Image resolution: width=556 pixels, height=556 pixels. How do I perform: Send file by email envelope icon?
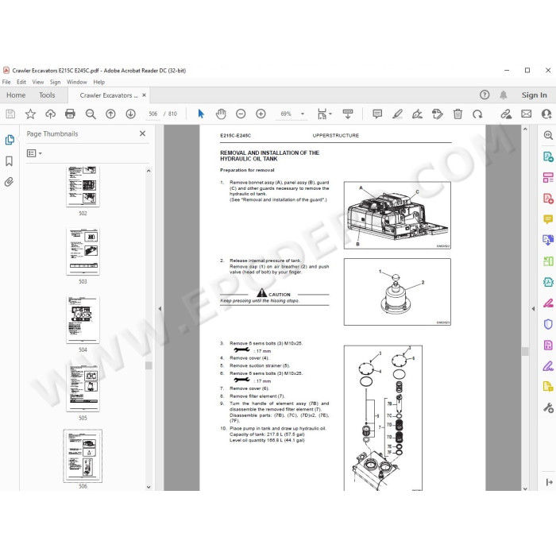coord(526,114)
